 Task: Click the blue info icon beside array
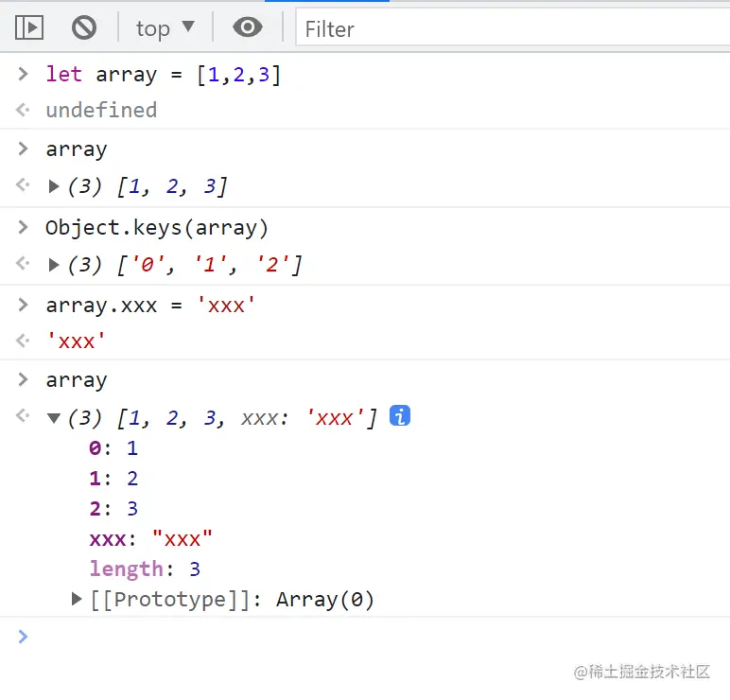[400, 415]
